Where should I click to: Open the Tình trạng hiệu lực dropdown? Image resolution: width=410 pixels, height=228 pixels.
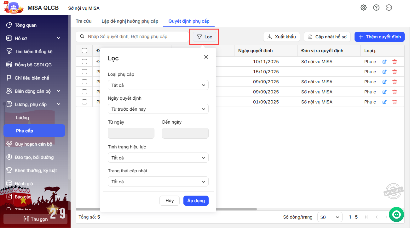click(158, 158)
